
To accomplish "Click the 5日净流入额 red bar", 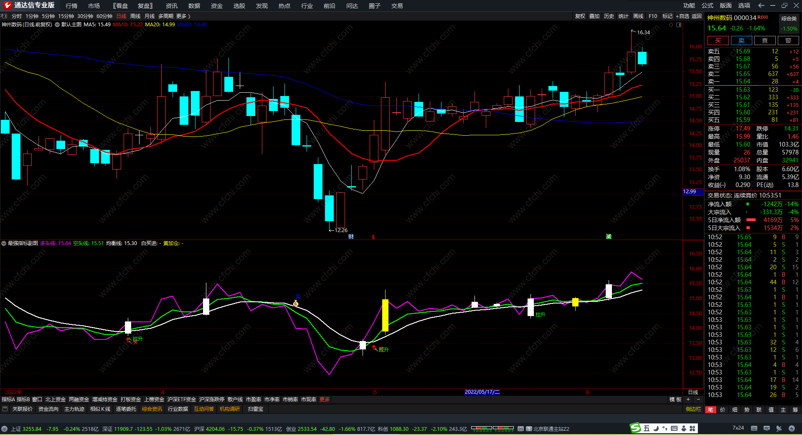I will 751,220.
